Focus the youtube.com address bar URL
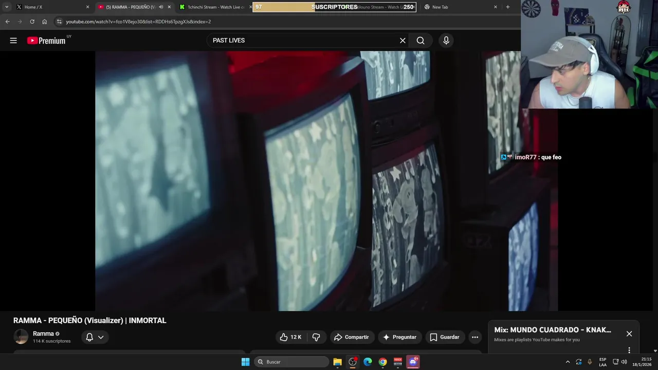The height and width of the screenshot is (370, 658). point(138,22)
